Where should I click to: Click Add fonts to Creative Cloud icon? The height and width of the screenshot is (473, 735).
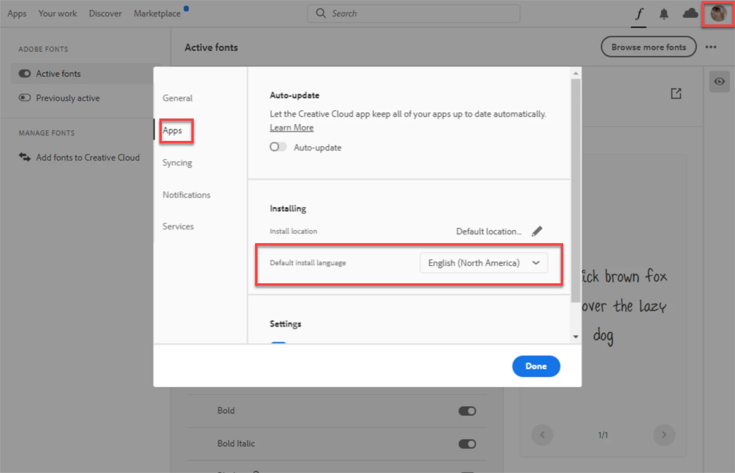click(x=24, y=157)
